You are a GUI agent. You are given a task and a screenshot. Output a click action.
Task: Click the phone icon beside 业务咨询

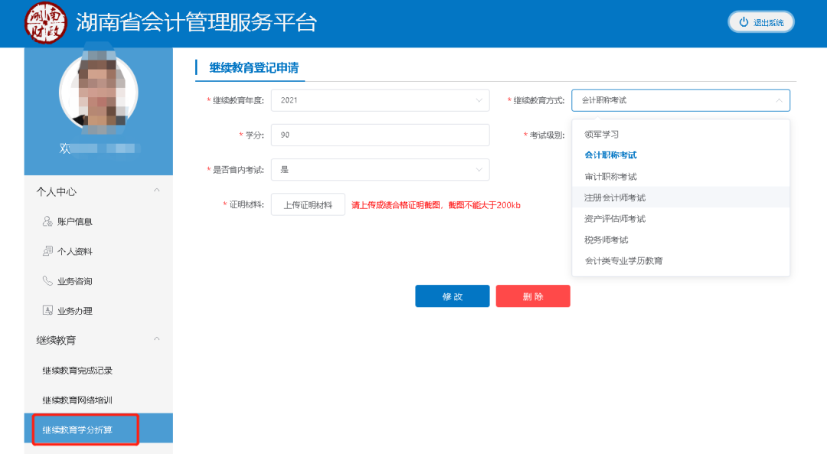[47, 281]
